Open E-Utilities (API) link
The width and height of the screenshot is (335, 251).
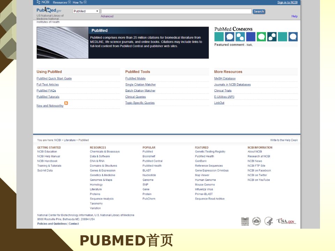pyautogui.click(x=224, y=97)
